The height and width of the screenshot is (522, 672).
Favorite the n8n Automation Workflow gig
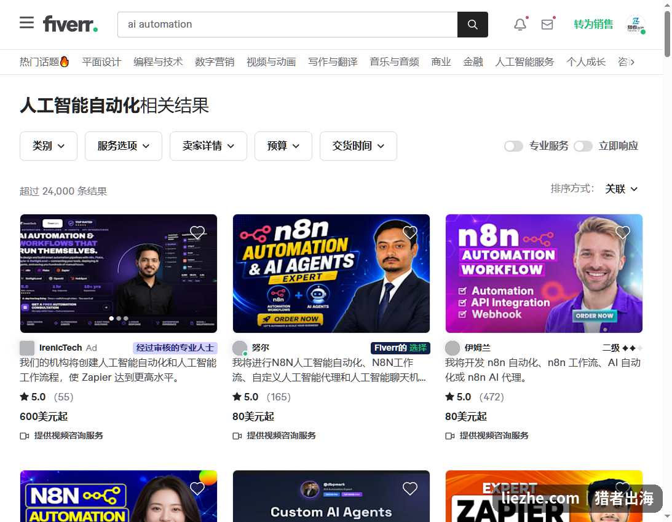click(622, 232)
